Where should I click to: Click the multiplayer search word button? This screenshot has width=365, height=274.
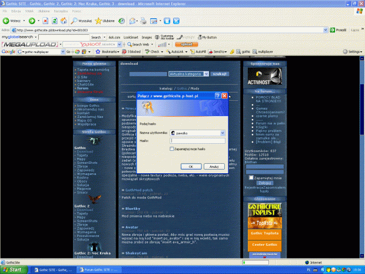263,52
